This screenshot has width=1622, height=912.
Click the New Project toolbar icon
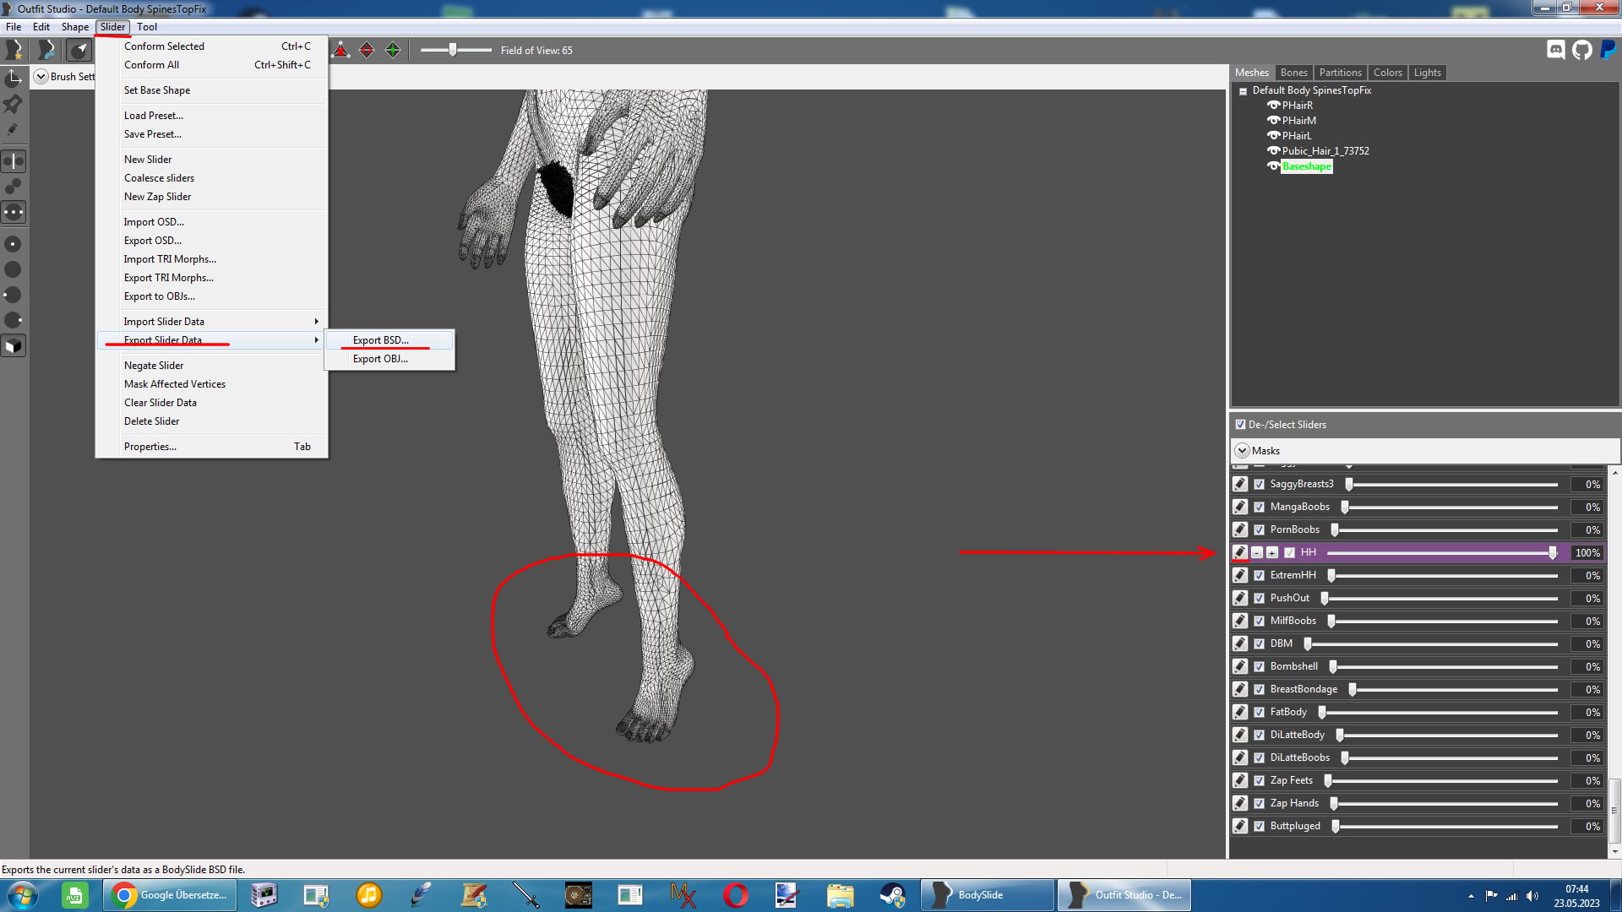14,50
